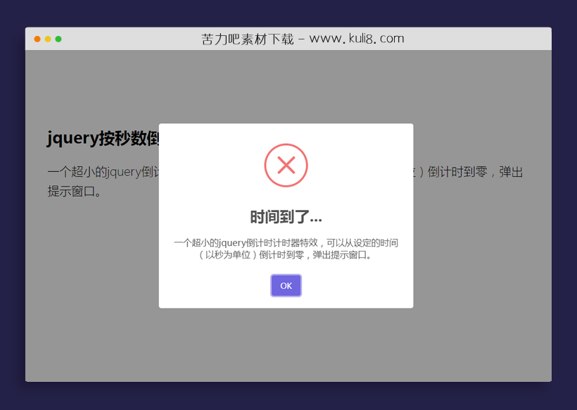577x410 pixels.
Task: Click the red traffic-light circle on the title bar
Action: tap(37, 40)
